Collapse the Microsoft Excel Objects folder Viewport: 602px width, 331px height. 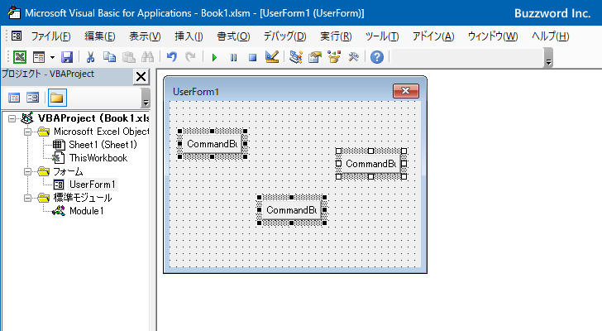[27, 132]
